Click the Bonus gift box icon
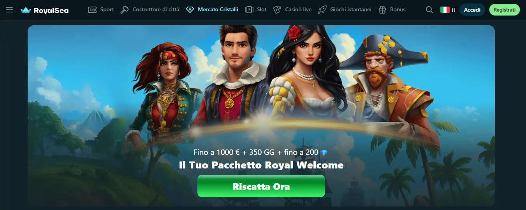Image resolution: width=526 pixels, height=210 pixels. point(382,10)
